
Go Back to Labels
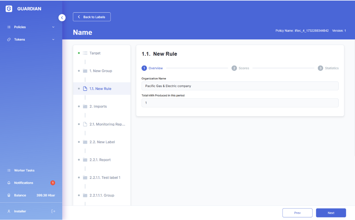coord(92,17)
